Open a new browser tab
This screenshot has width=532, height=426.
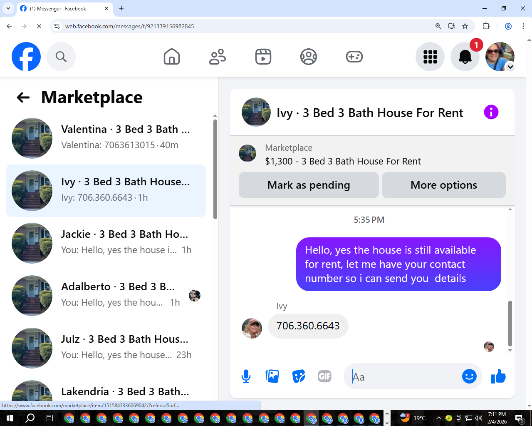121,8
